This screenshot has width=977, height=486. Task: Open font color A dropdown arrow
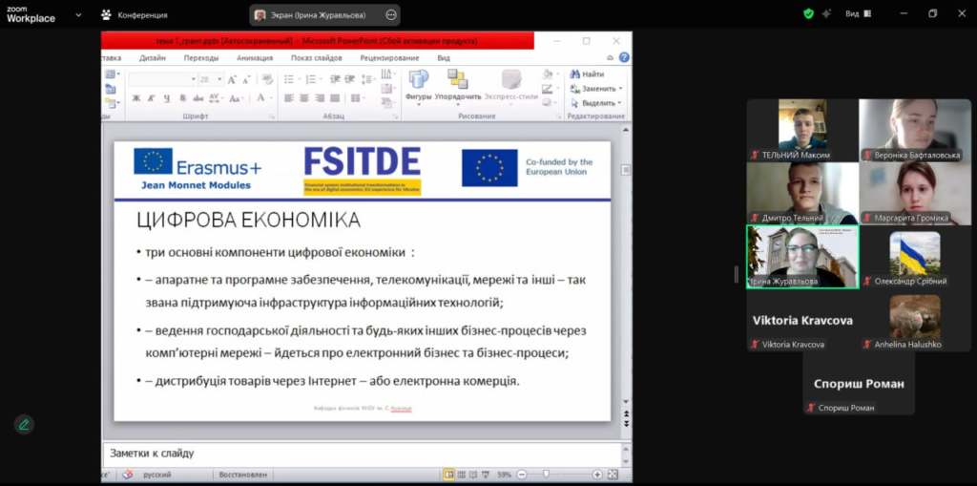pyautogui.click(x=271, y=98)
